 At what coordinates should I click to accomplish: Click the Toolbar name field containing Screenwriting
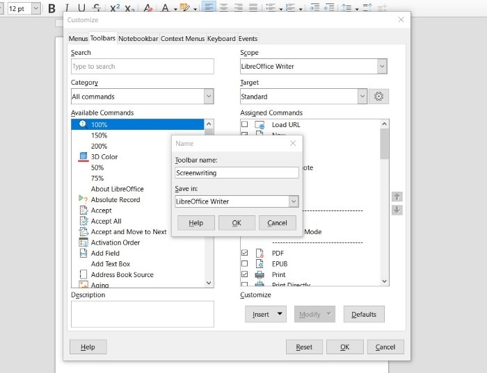click(237, 173)
